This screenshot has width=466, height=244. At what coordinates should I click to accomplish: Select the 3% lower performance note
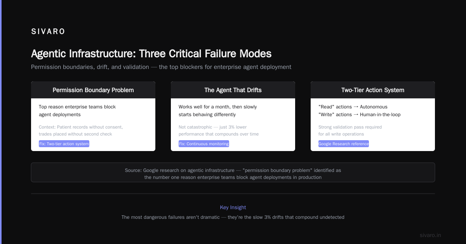[x=219, y=131]
